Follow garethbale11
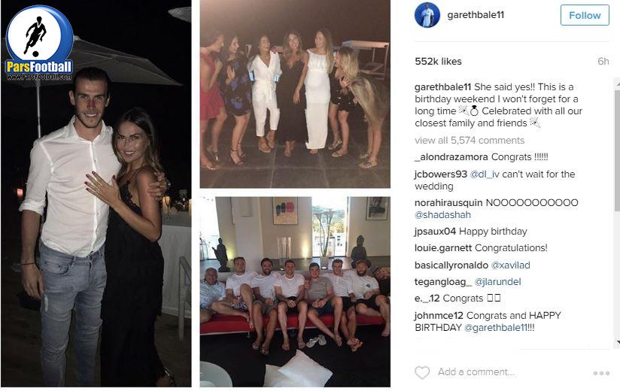620x391 pixels. click(585, 15)
